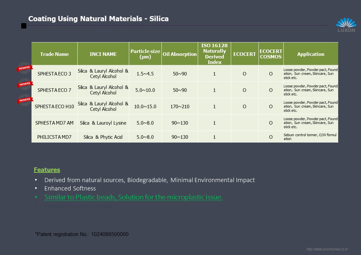Click the black square bullet beside the title

point(24,26)
